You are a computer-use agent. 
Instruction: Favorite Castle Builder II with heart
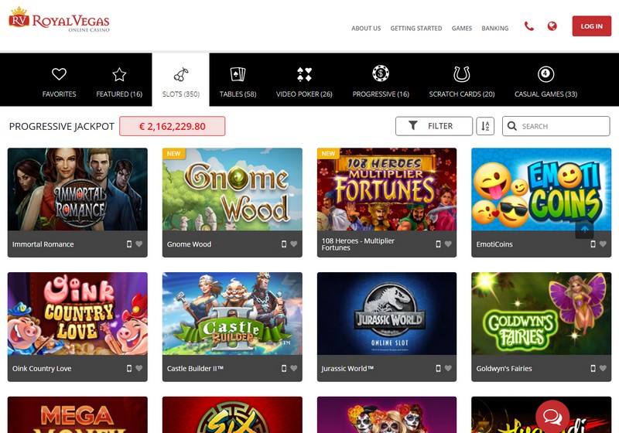pyautogui.click(x=294, y=368)
